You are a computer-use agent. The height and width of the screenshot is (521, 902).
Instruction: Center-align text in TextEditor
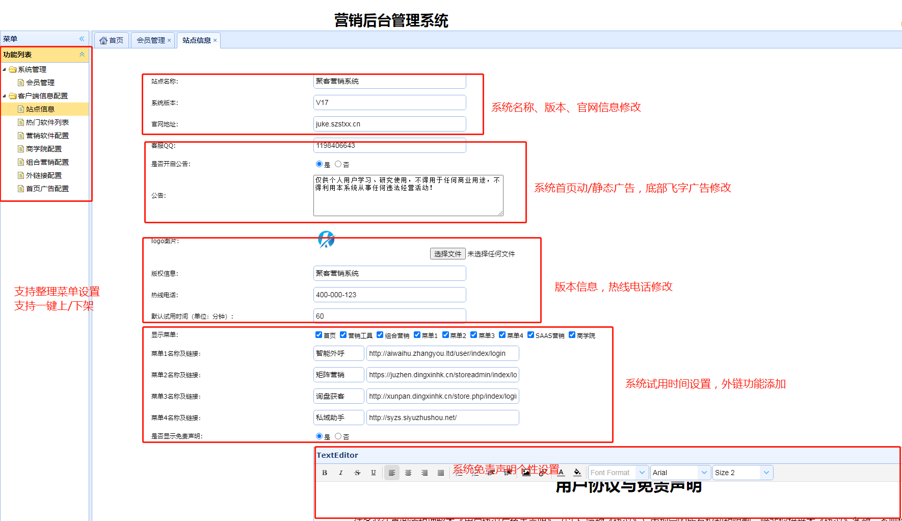click(408, 473)
